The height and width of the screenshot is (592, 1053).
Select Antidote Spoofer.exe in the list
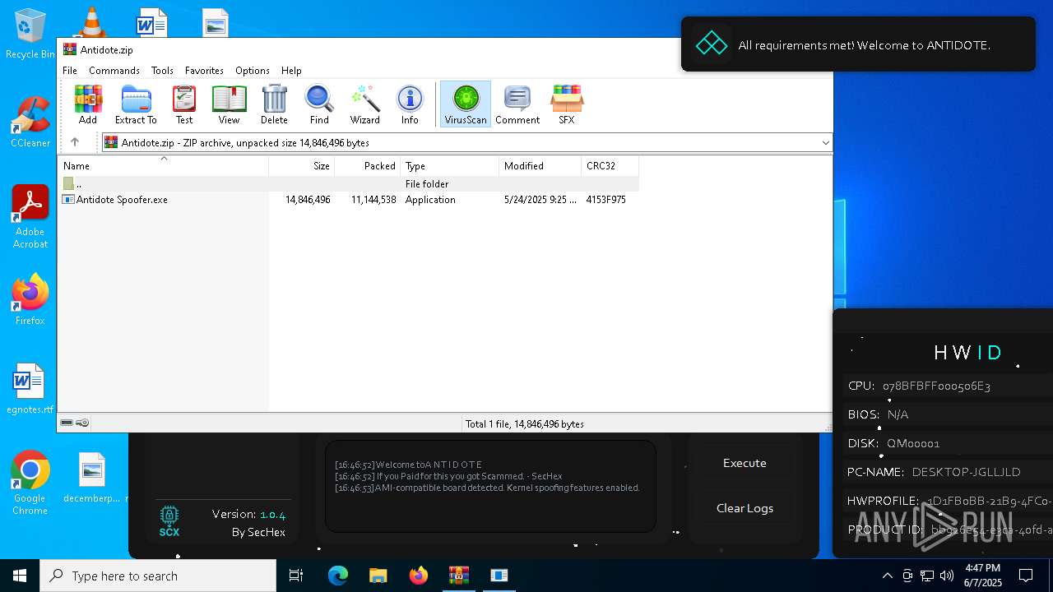click(x=122, y=200)
